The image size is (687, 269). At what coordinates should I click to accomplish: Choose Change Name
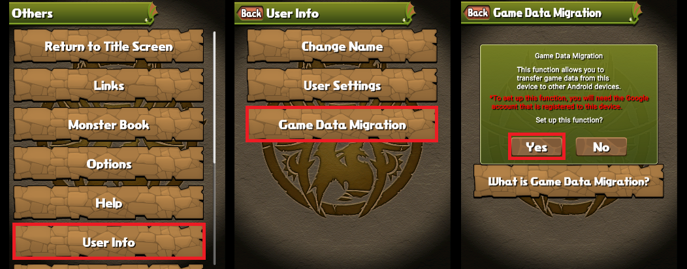[342, 46]
